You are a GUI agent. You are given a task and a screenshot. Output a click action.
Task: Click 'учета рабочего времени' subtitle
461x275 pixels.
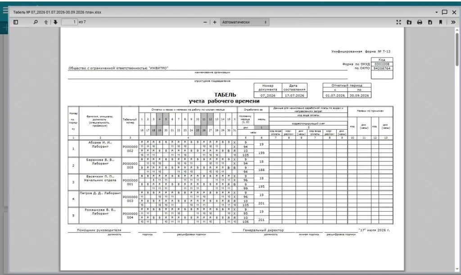(224, 101)
